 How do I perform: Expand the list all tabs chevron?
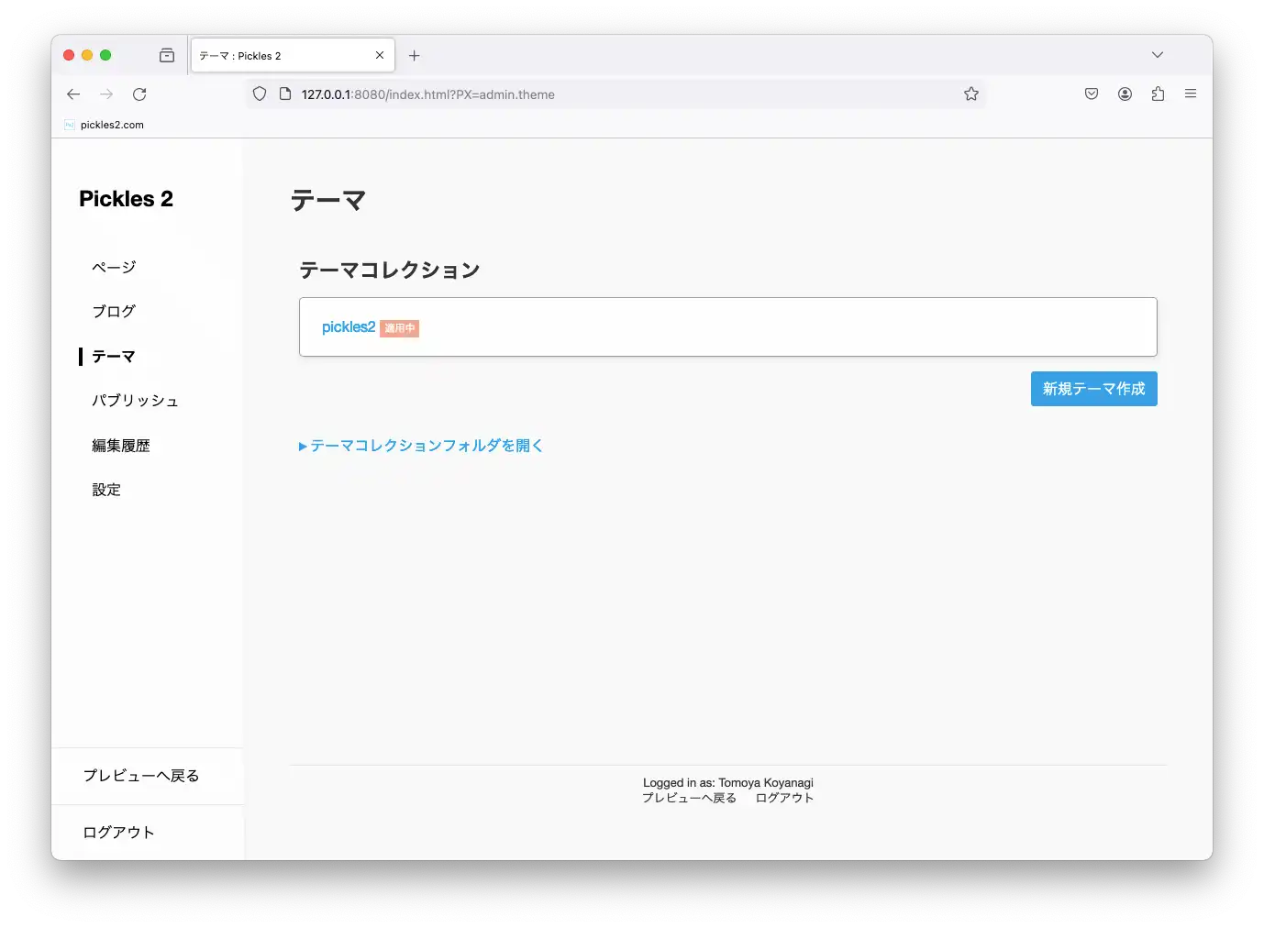point(1158,55)
